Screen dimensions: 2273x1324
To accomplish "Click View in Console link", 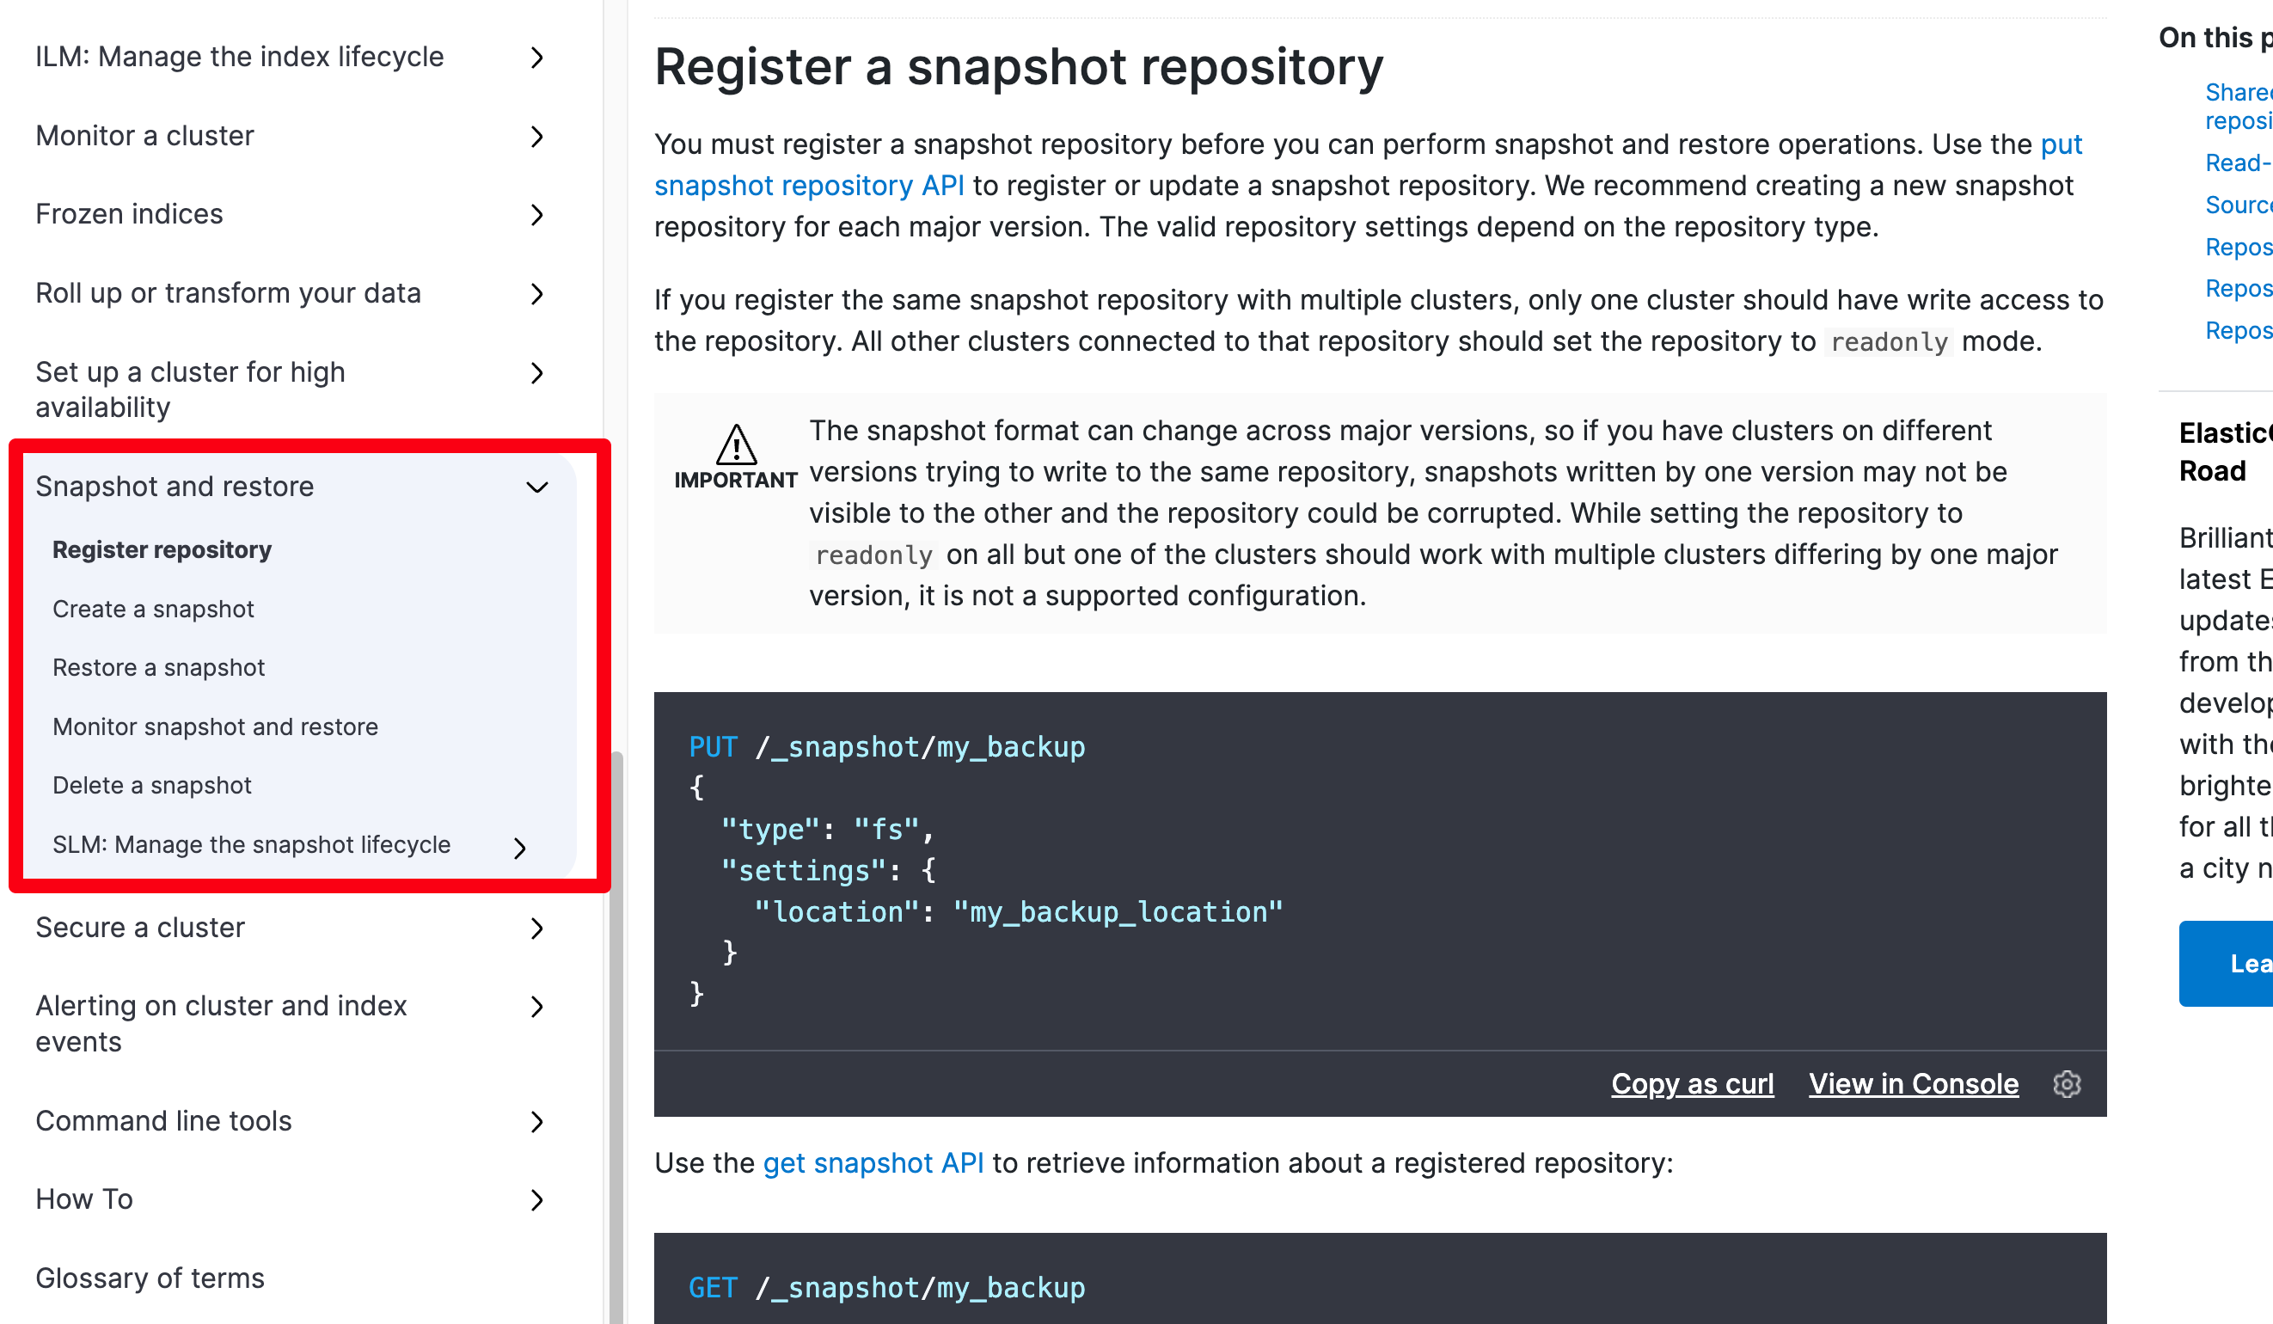I will (1913, 1083).
